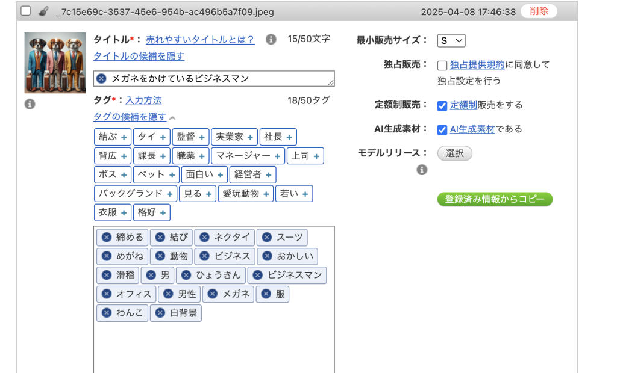Clear the title text with its X icon
The image size is (617, 373).
[x=101, y=78]
